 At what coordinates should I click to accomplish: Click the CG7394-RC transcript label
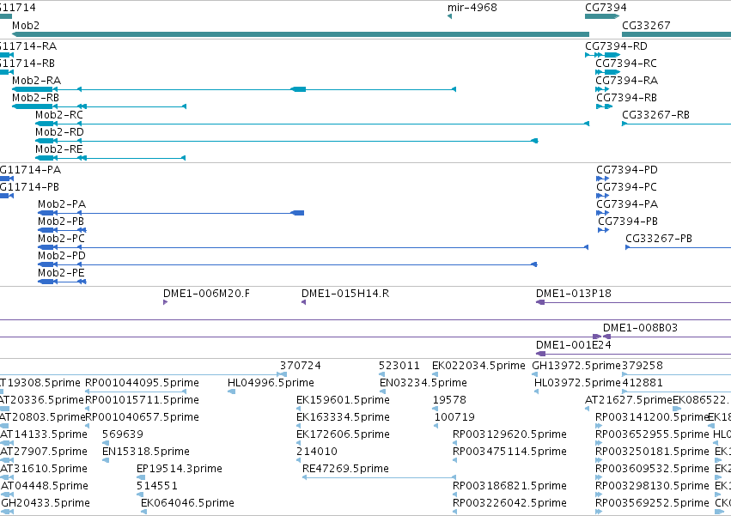626,64
